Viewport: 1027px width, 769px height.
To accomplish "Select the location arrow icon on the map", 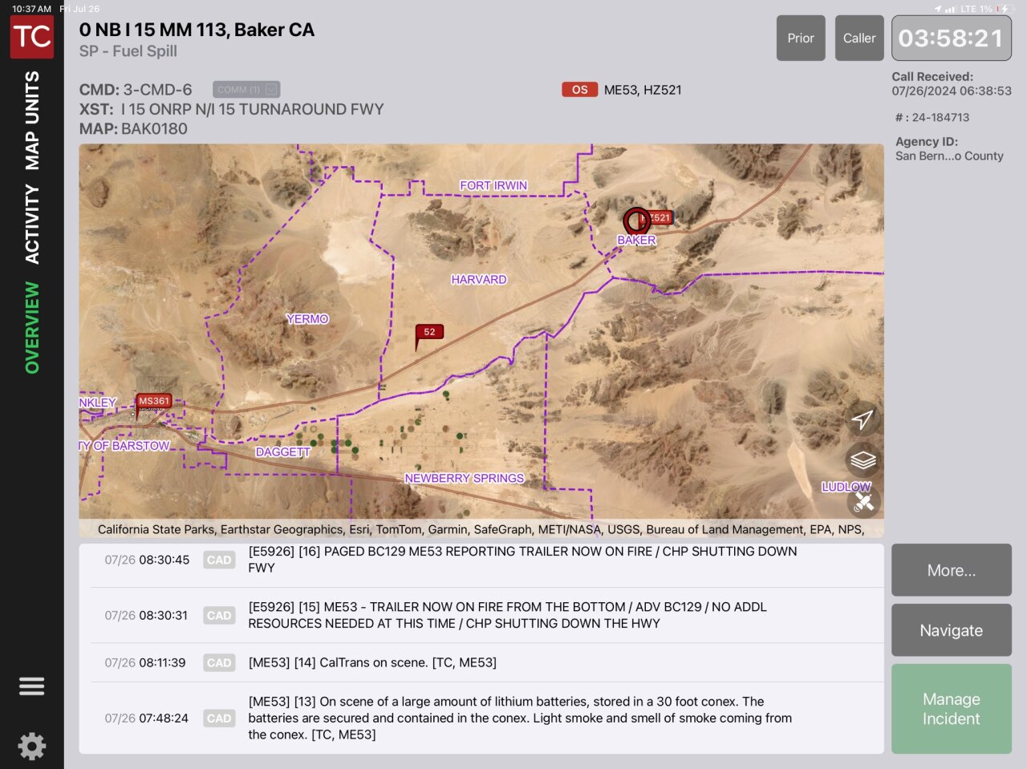I will pos(863,419).
